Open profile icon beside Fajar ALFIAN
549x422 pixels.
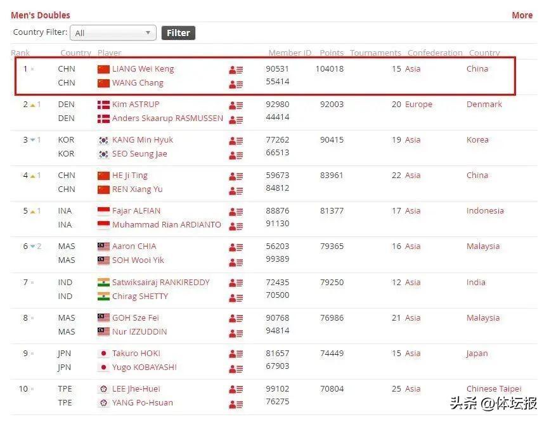pyautogui.click(x=236, y=212)
